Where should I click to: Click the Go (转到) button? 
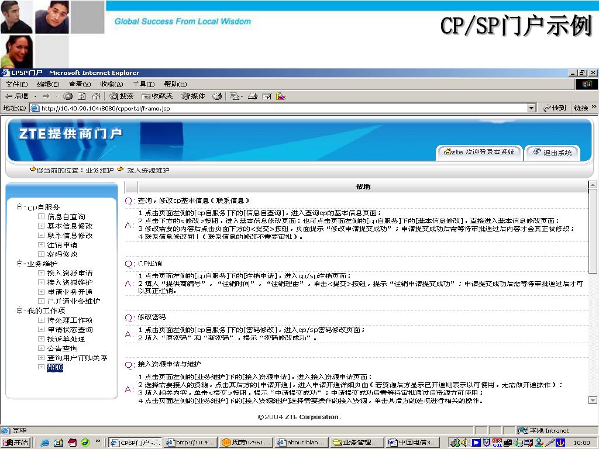pos(555,108)
